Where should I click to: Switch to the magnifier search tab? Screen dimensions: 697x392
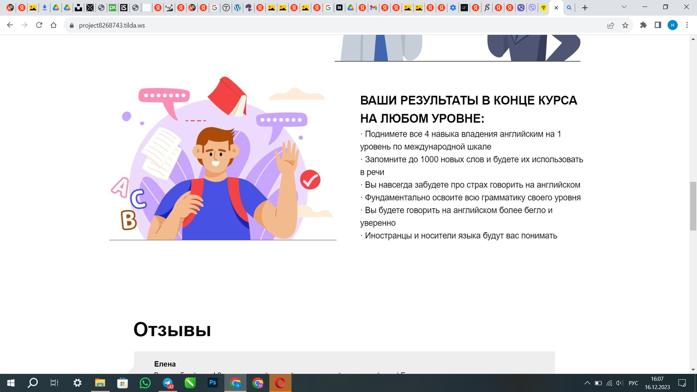click(x=569, y=7)
